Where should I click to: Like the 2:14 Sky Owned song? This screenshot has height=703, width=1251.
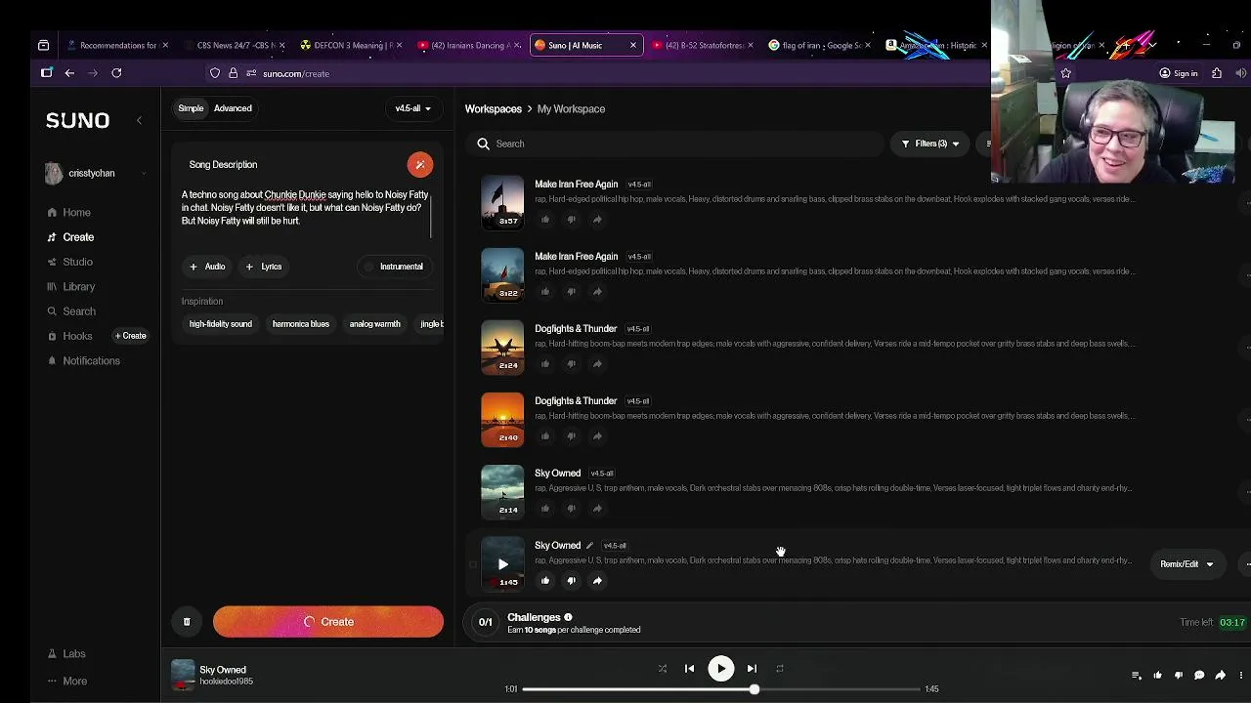[x=545, y=509]
